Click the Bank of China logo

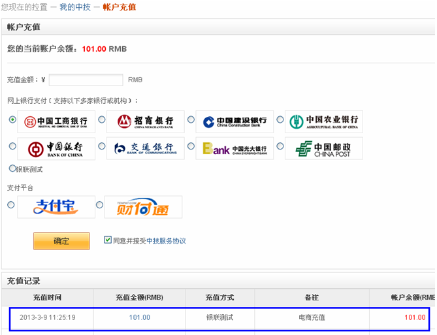56,148
